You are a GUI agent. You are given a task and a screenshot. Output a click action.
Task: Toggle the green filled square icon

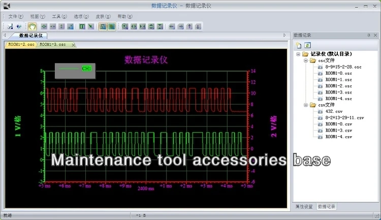(112, 26)
